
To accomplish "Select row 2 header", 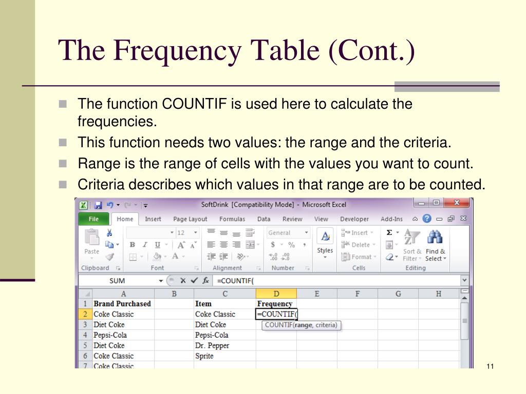I will 85,314.
